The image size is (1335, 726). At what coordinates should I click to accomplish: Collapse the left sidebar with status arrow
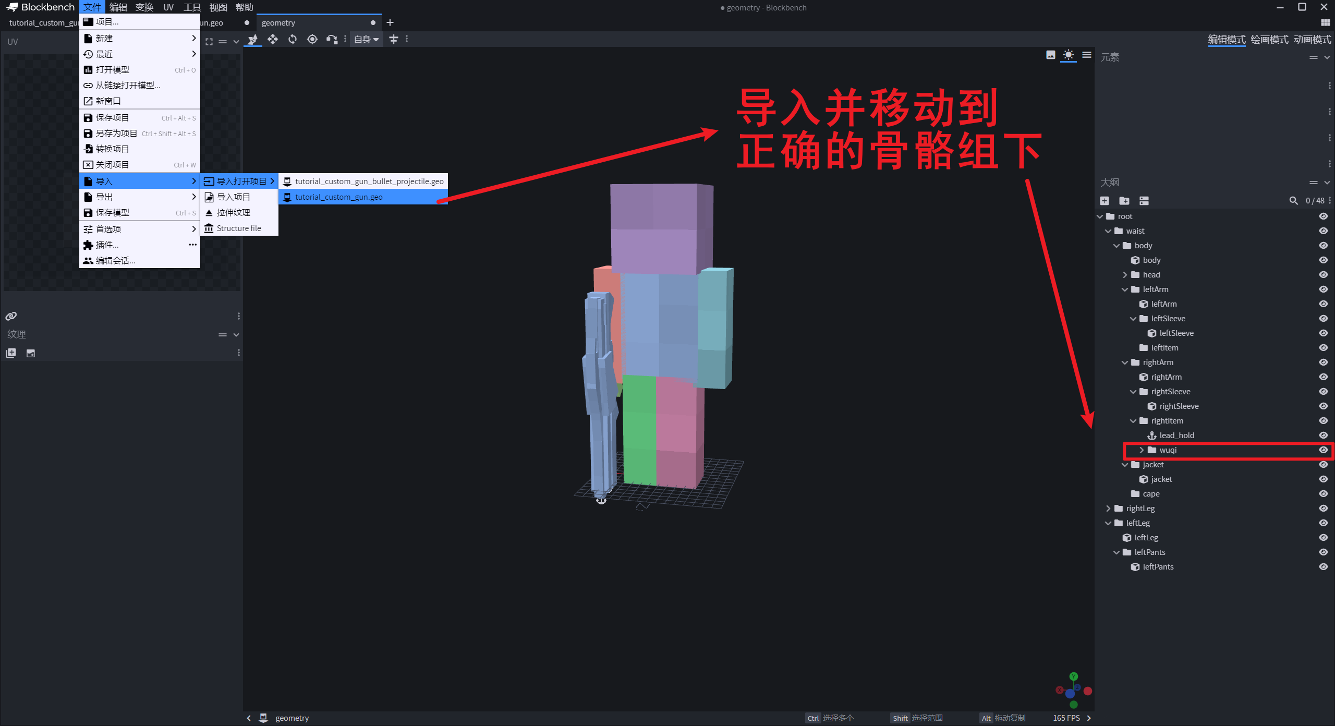[249, 718]
